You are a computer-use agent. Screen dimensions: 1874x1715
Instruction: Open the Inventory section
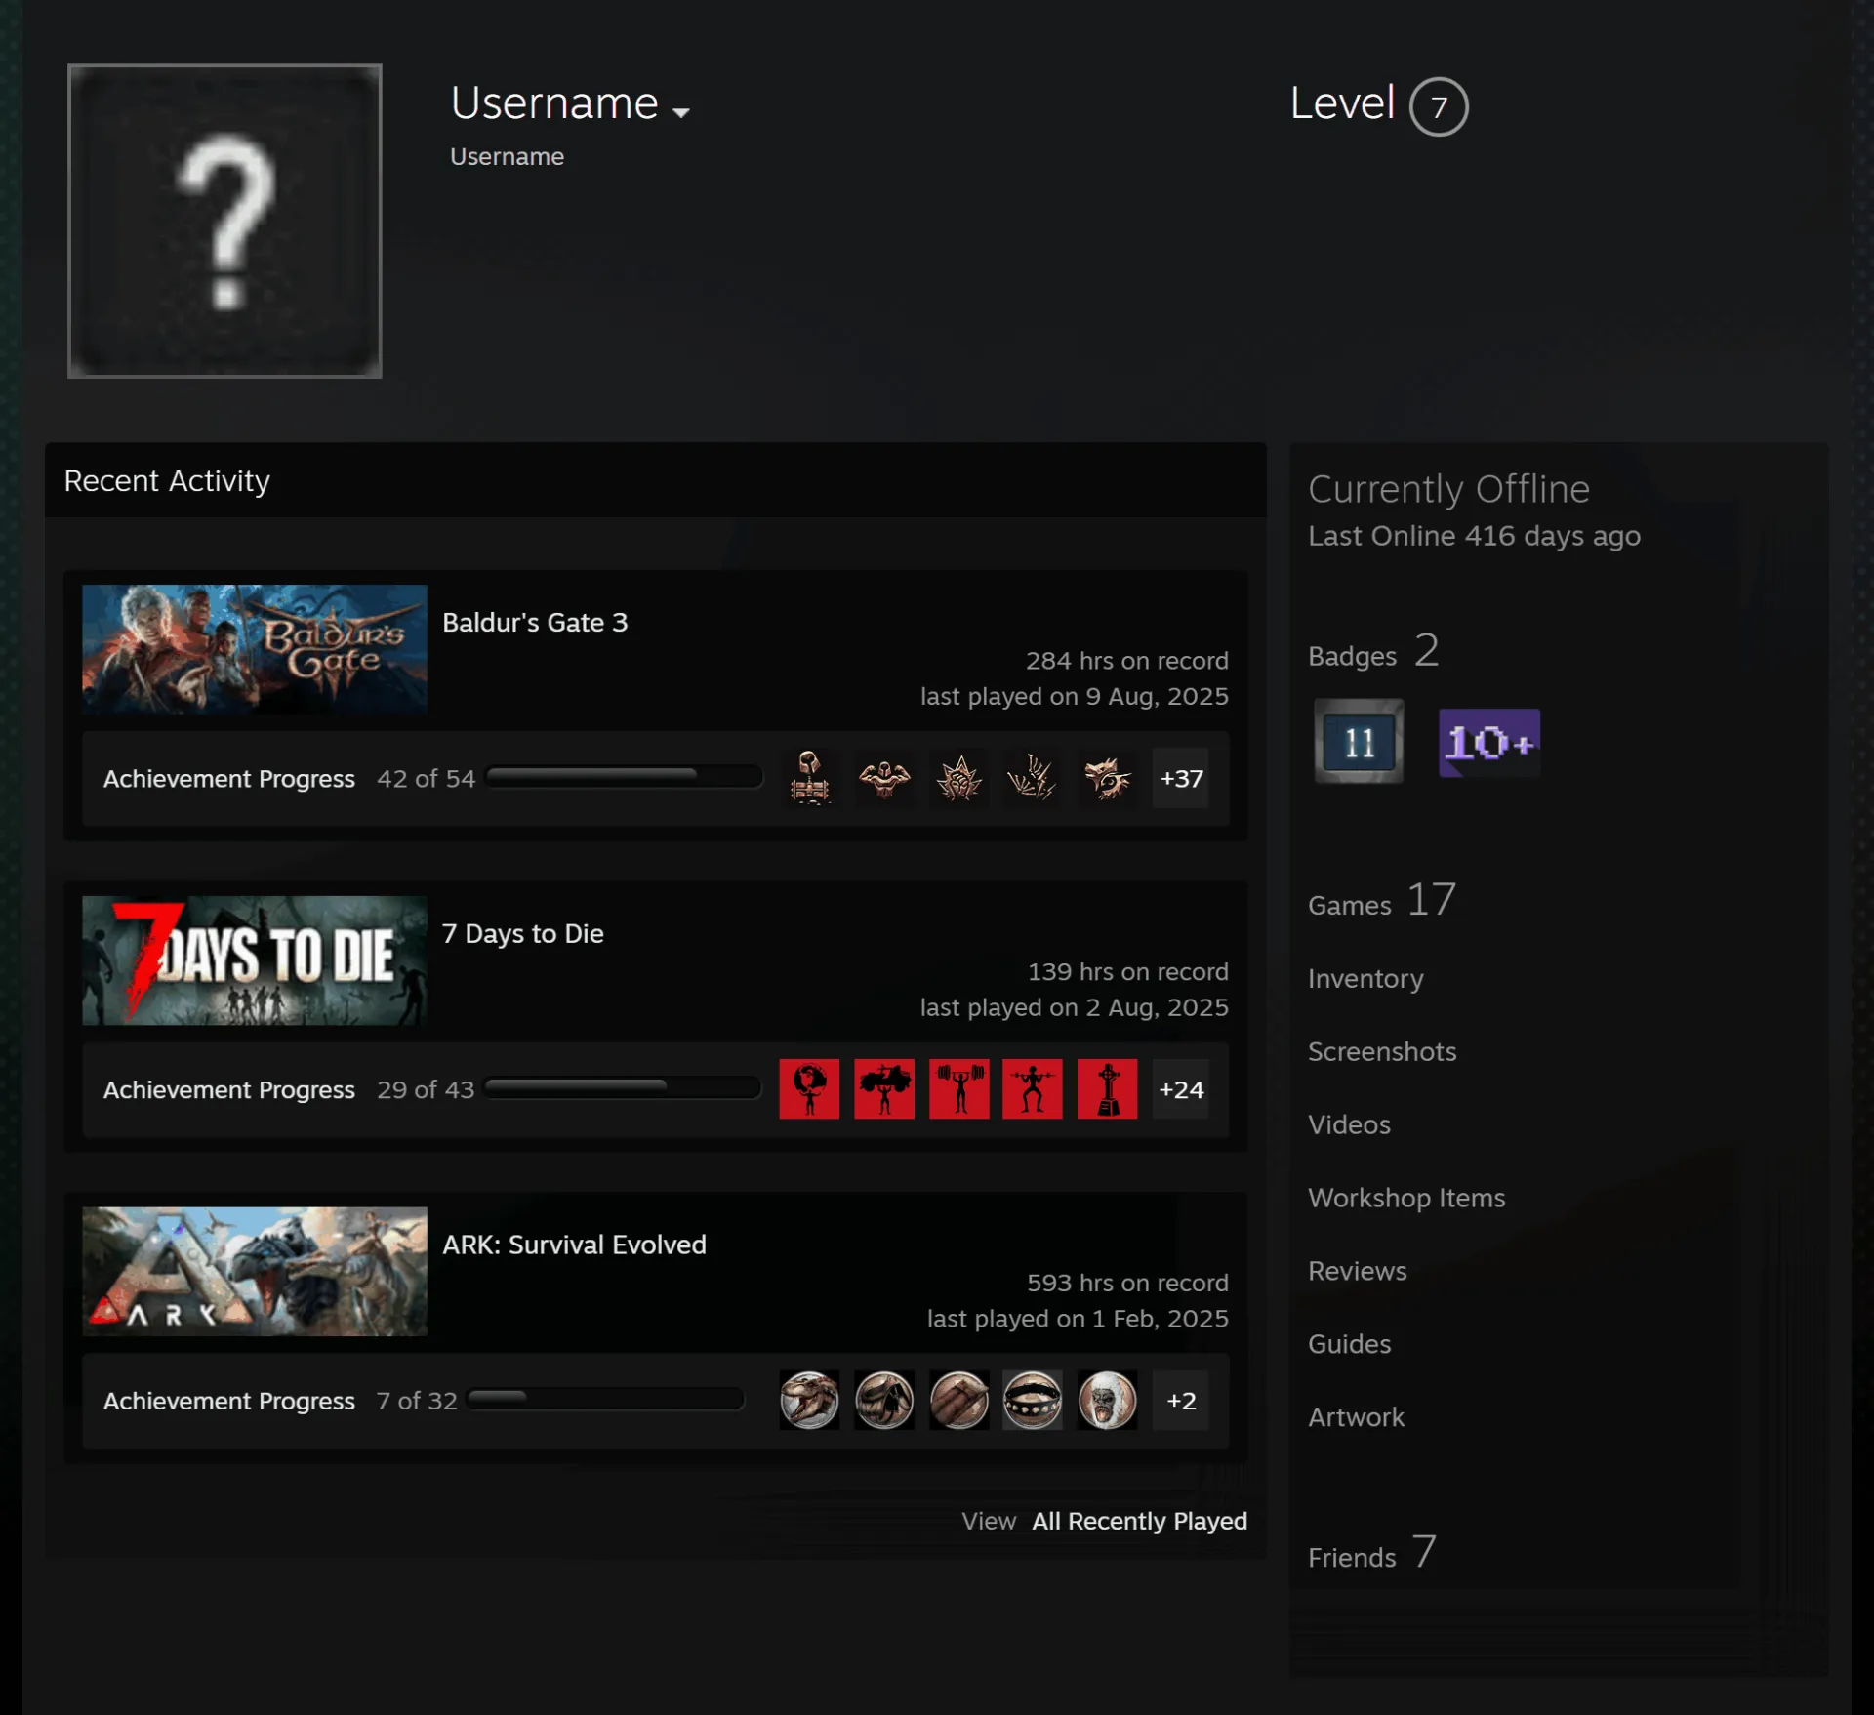pyautogui.click(x=1365, y=979)
